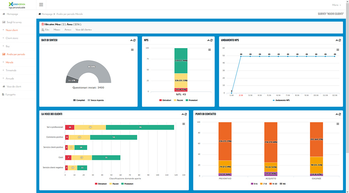
Task: Toggle the Detrattori series in NPS legend
Action: click(166, 100)
